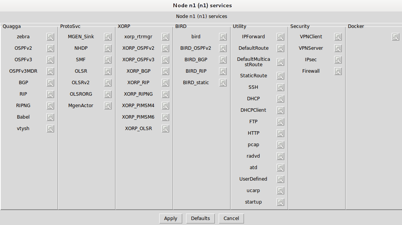Open the Firewall service configuration icon

[338, 71]
